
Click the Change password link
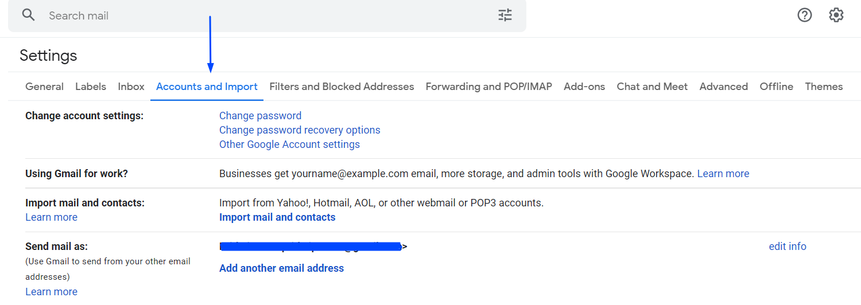tap(260, 116)
